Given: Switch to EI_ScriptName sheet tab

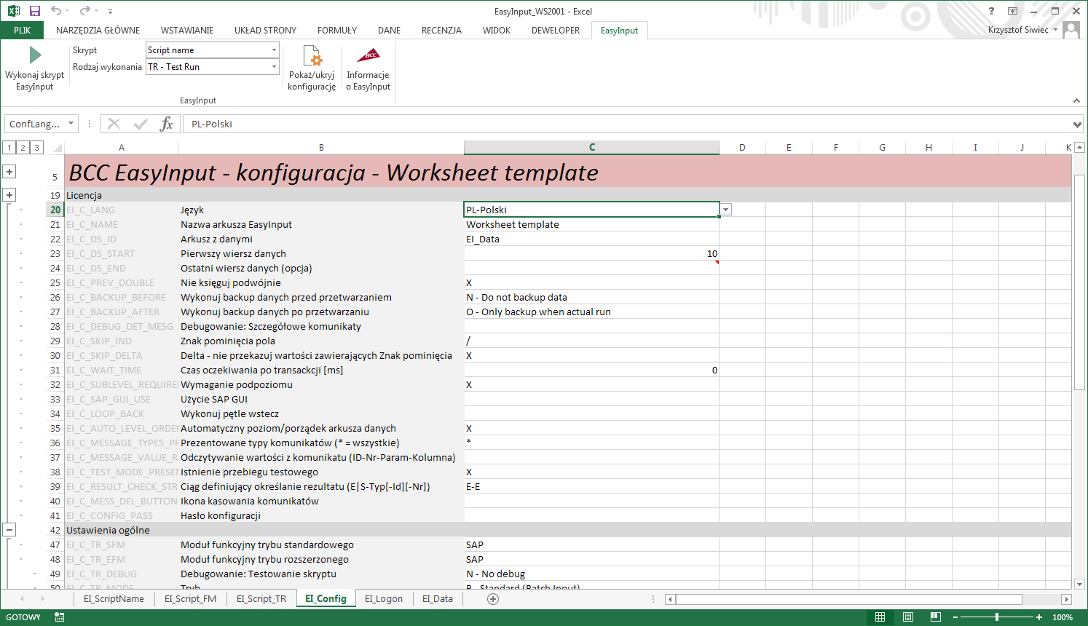Looking at the screenshot, I should click(x=114, y=599).
